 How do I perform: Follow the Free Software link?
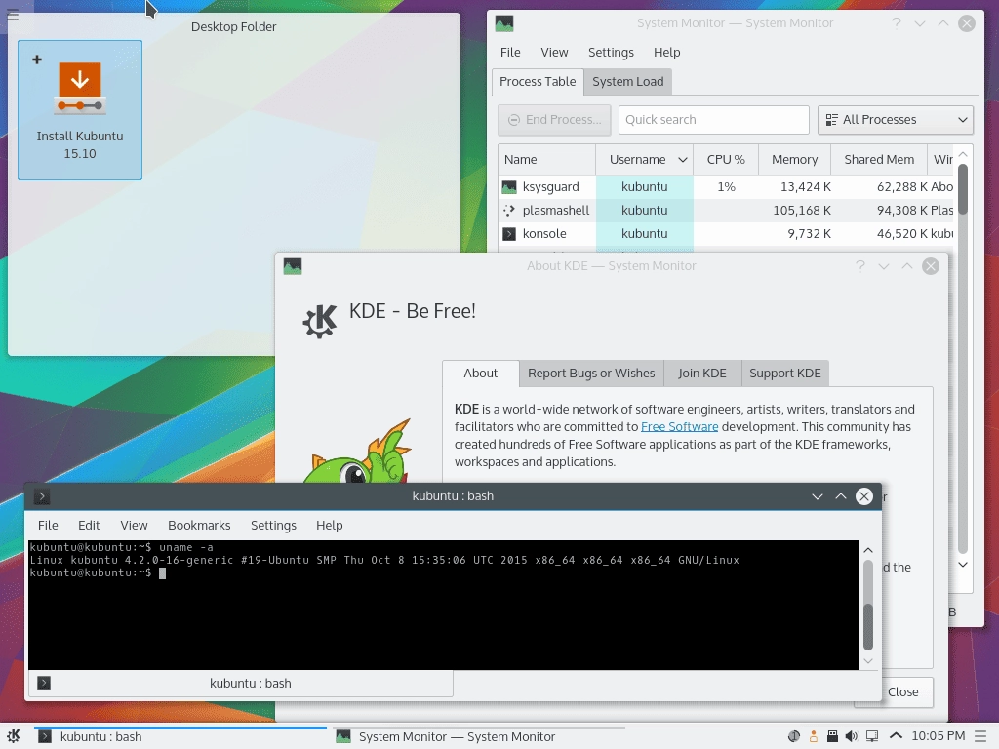679,427
